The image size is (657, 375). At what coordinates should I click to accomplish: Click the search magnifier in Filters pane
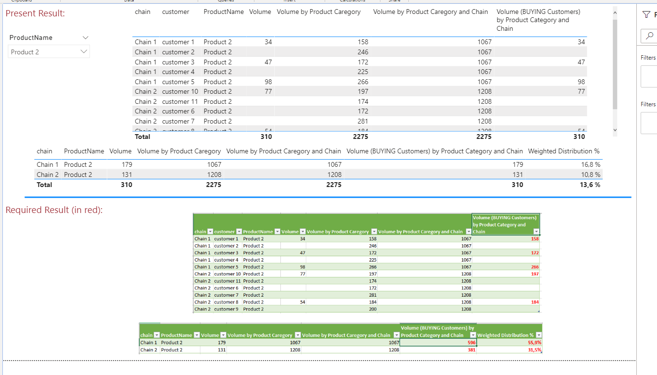pos(649,36)
